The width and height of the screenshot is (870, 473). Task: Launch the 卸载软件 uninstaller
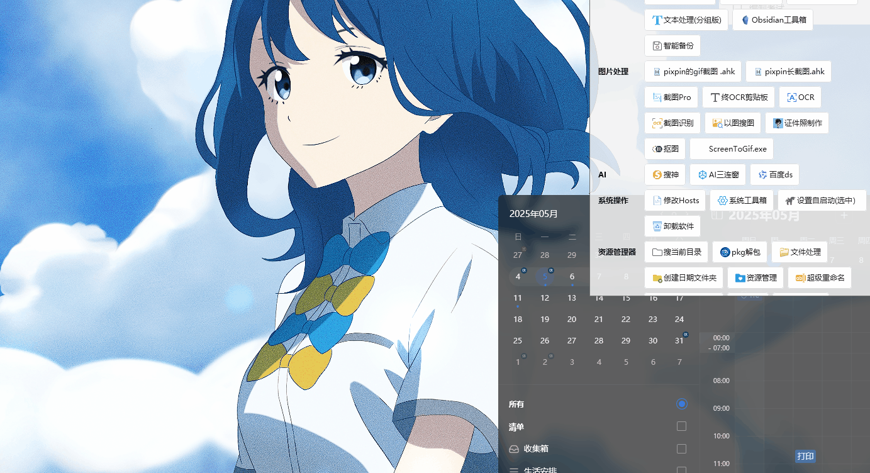672,226
